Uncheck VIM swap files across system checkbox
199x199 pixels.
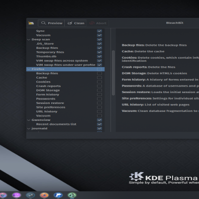(x=99, y=61)
